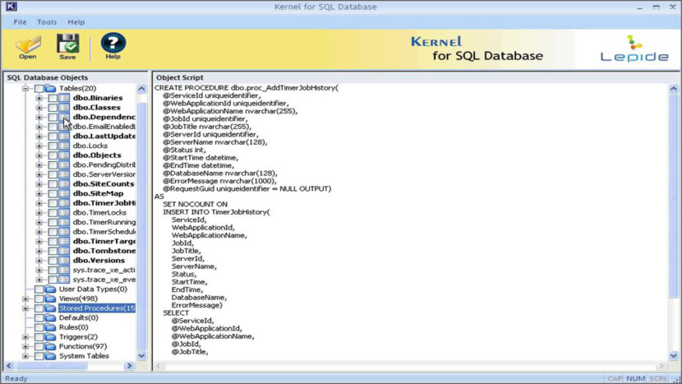Image resolution: width=682 pixels, height=384 pixels.
Task: Tick the dbo.Binaries checkbox
Action: coord(53,98)
